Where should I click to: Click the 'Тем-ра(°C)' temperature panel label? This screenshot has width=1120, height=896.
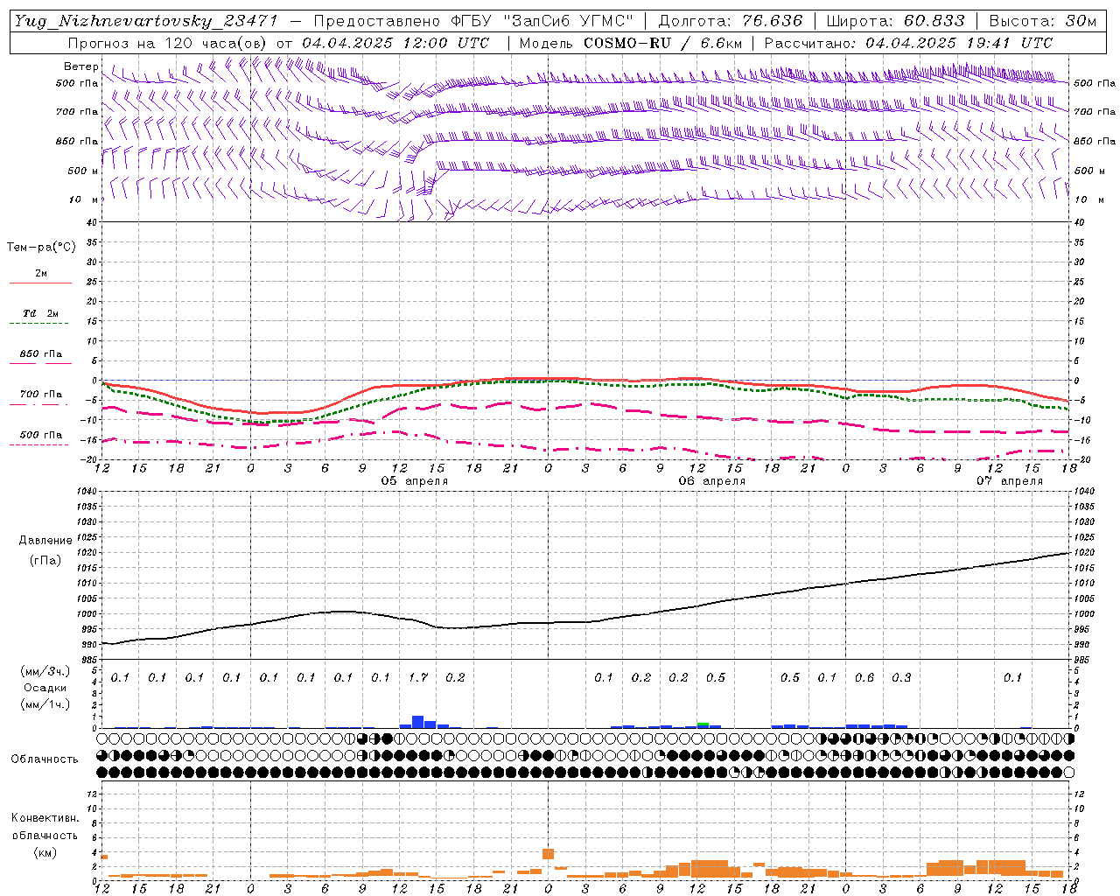(x=41, y=248)
